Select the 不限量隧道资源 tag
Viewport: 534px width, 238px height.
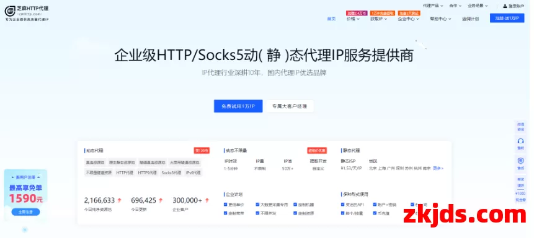click(99, 172)
